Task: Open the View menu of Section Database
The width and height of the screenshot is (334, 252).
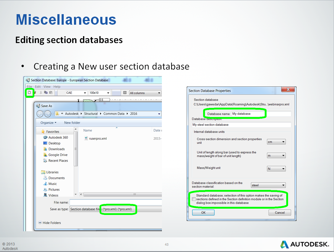Action: click(47, 86)
